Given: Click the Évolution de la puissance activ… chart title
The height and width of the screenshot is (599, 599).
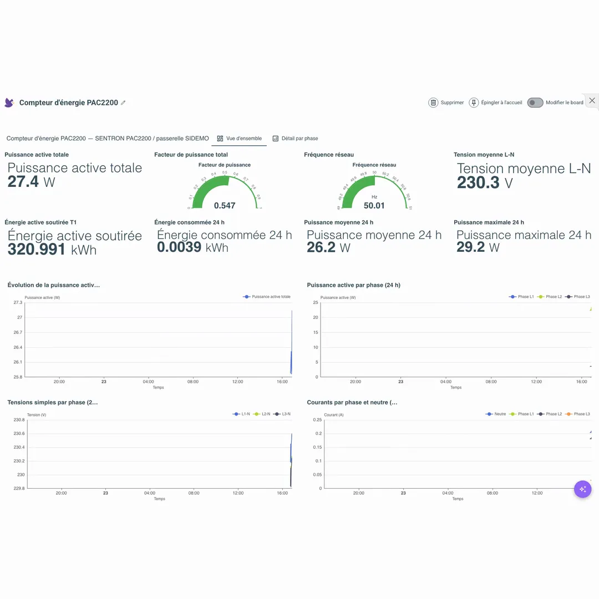Looking at the screenshot, I should coord(53,285).
